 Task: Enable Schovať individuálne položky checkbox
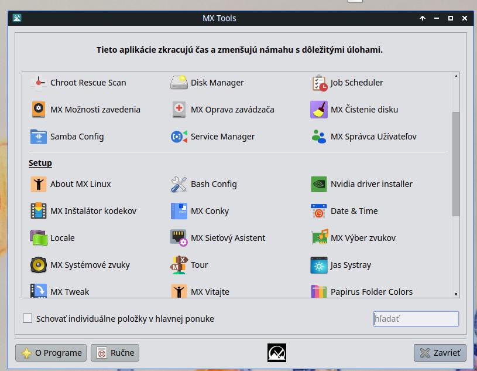[28, 319]
